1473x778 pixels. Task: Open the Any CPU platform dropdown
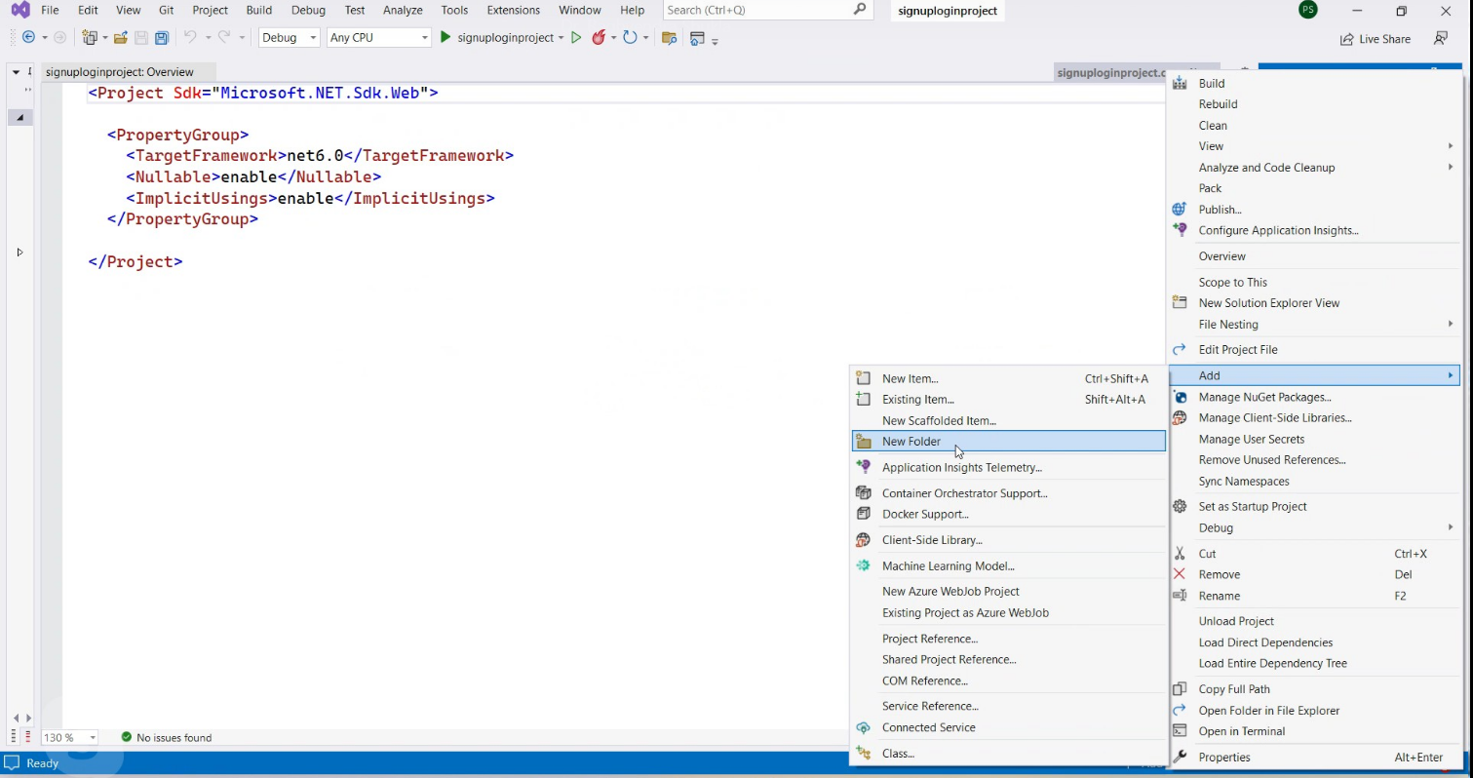tap(378, 37)
